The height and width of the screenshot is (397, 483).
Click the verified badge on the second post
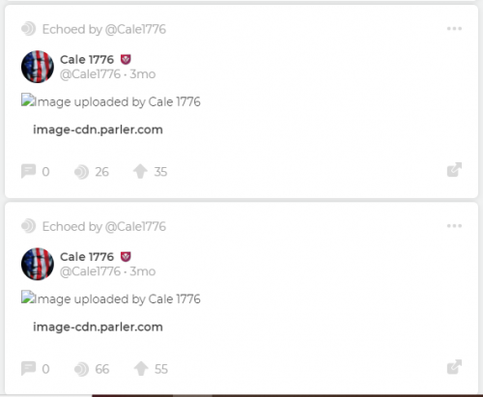point(126,257)
